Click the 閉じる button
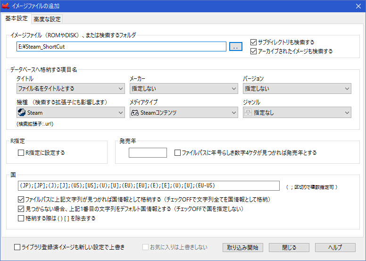Image resolution: width=366 pixels, height=261 pixels. click(289, 247)
